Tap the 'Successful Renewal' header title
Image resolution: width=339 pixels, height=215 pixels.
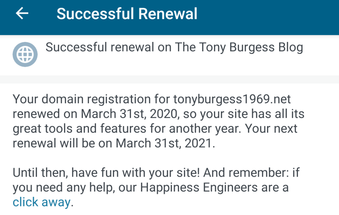pos(127,14)
